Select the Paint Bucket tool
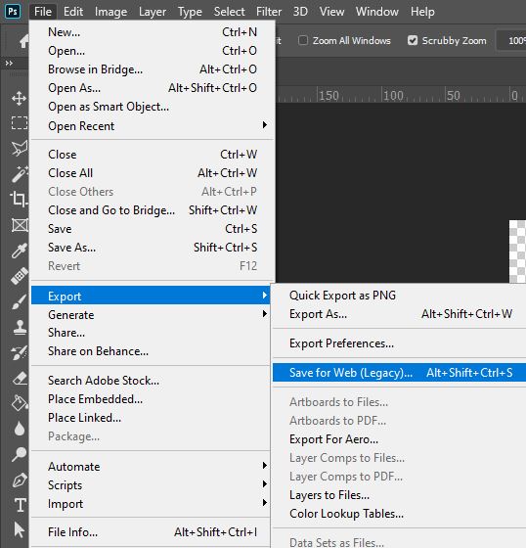526x548 pixels. pyautogui.click(x=20, y=403)
